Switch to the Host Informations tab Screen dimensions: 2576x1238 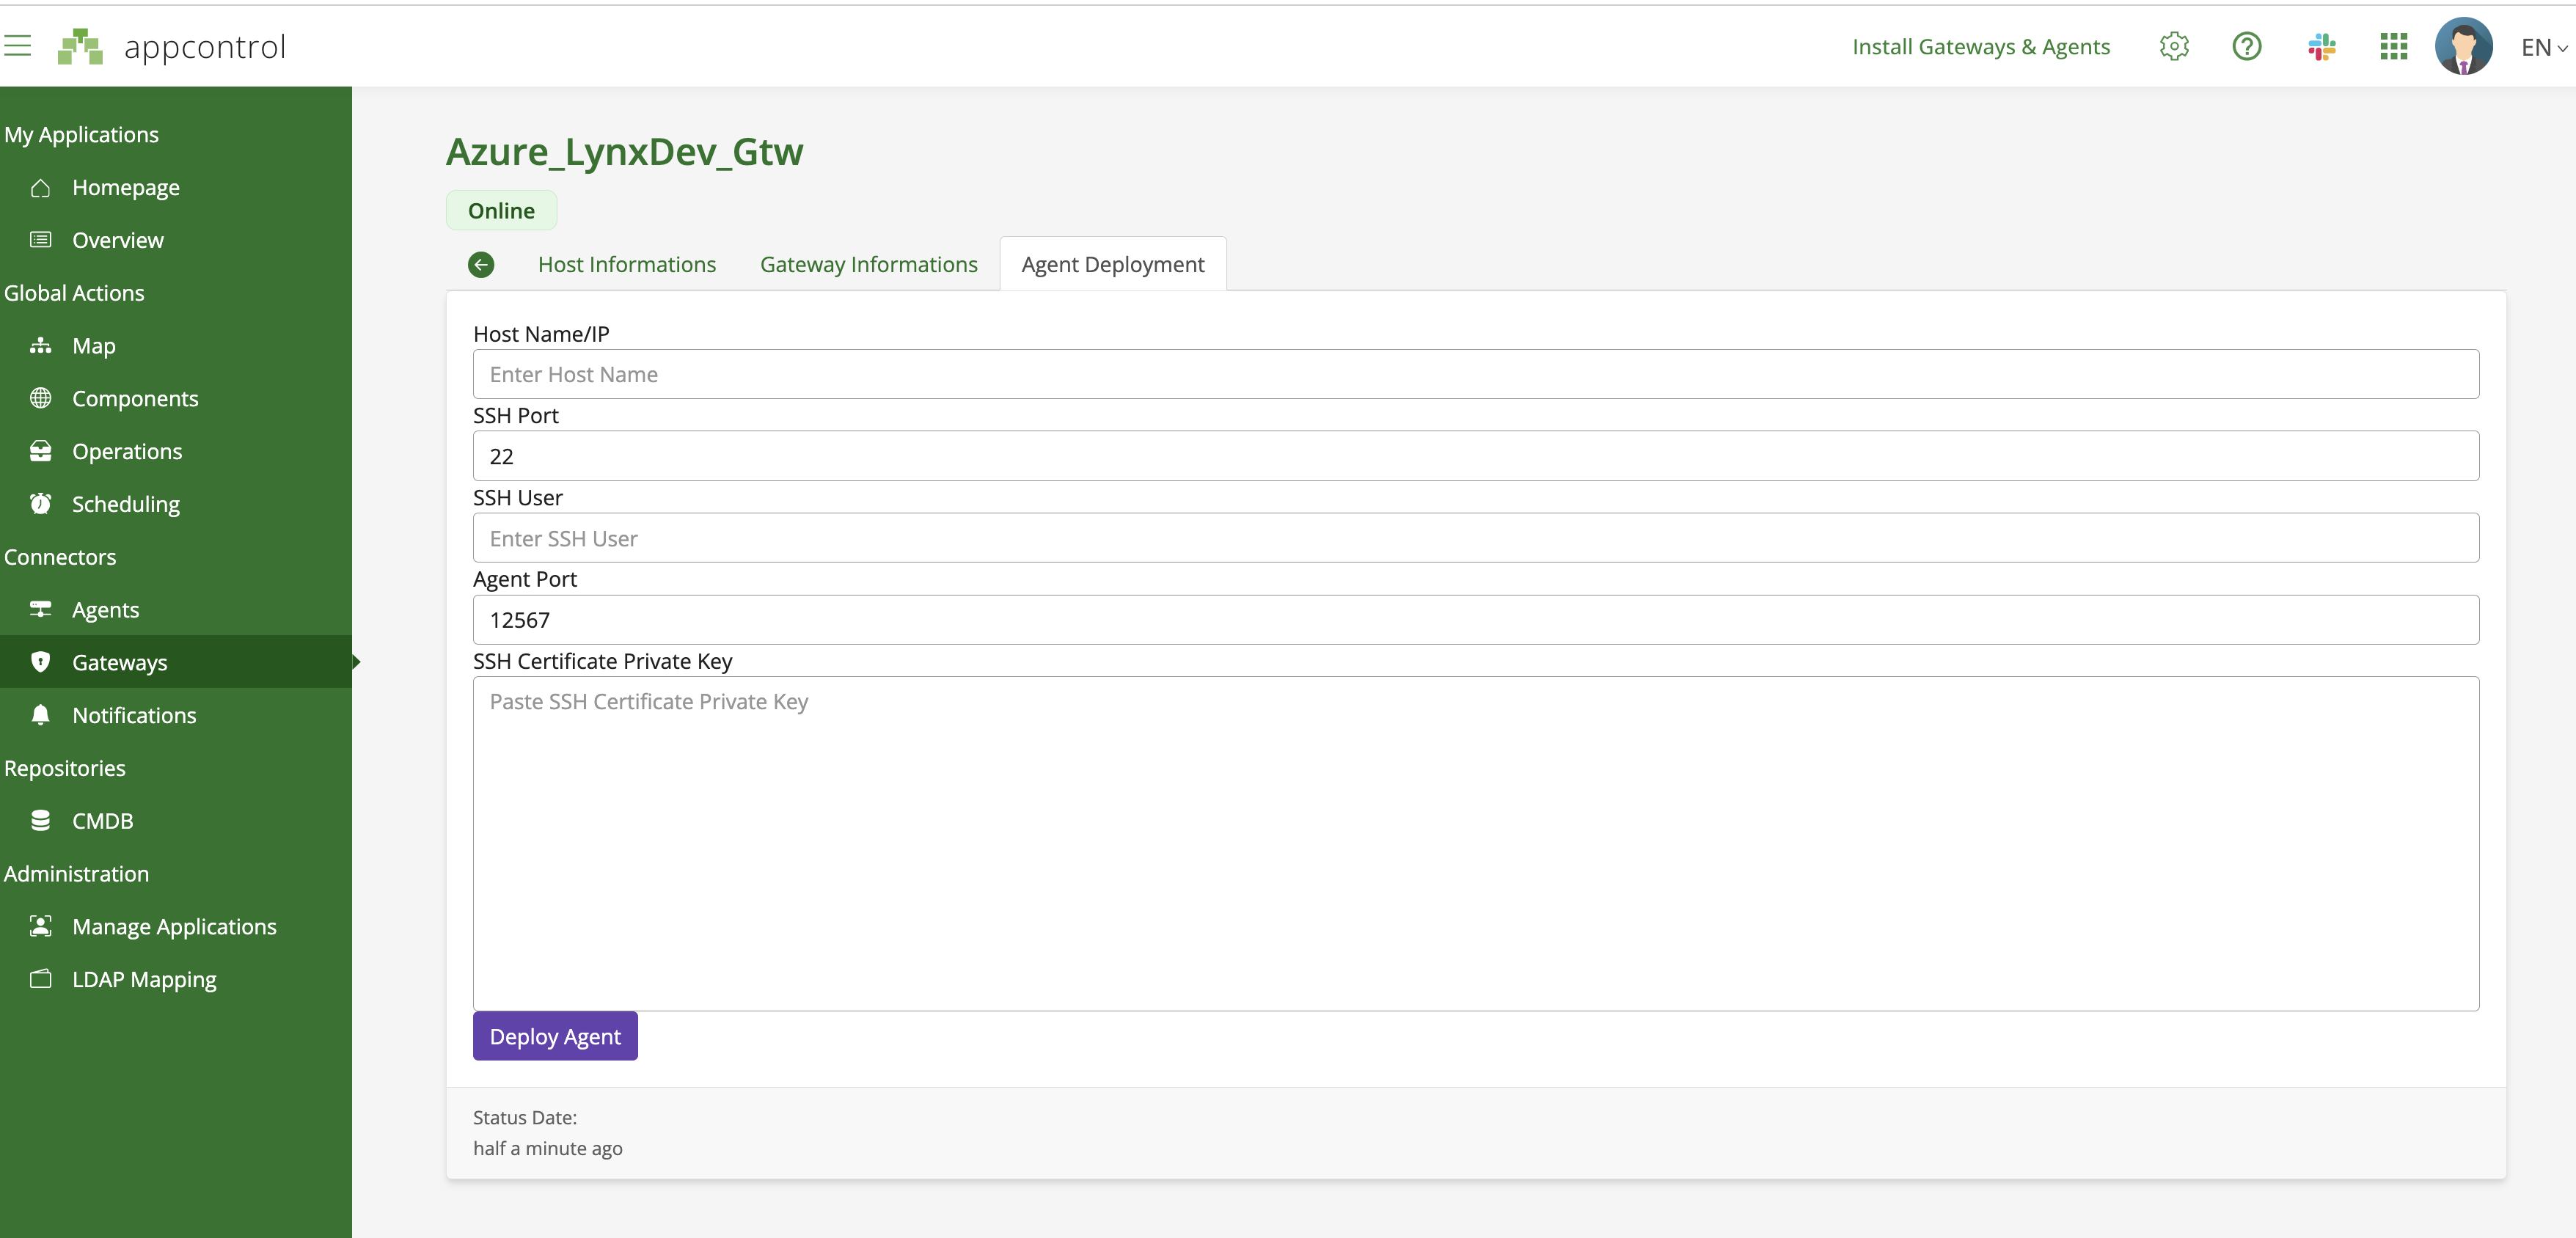click(x=626, y=263)
